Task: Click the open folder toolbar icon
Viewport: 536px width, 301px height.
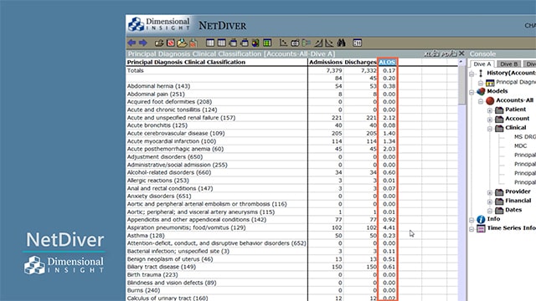Action: (159, 43)
